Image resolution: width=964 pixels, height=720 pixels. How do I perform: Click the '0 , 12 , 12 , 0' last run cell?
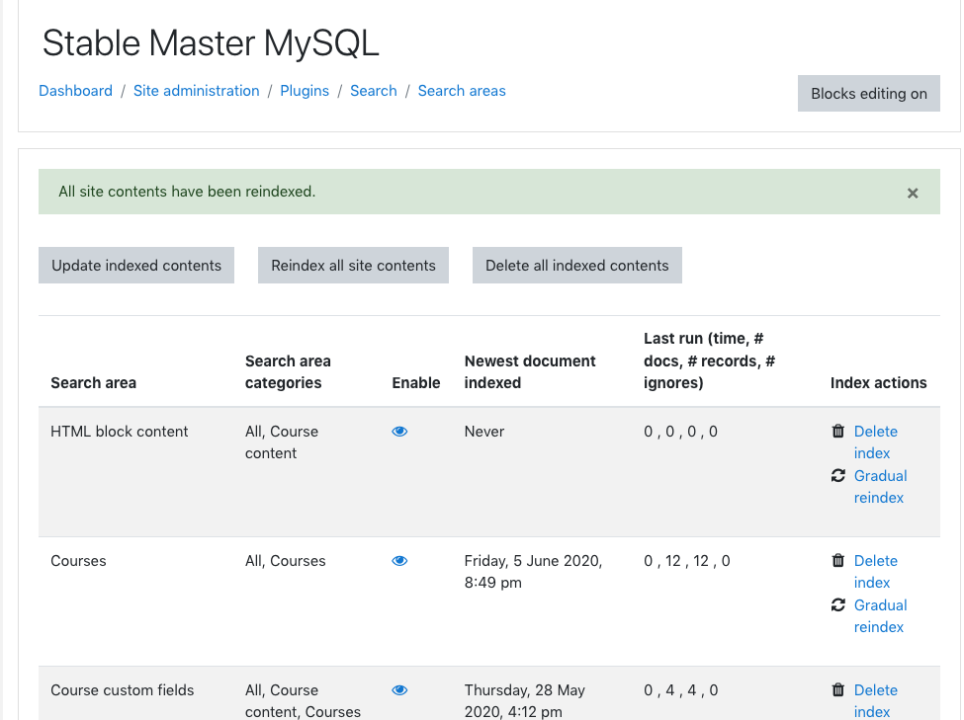(687, 561)
